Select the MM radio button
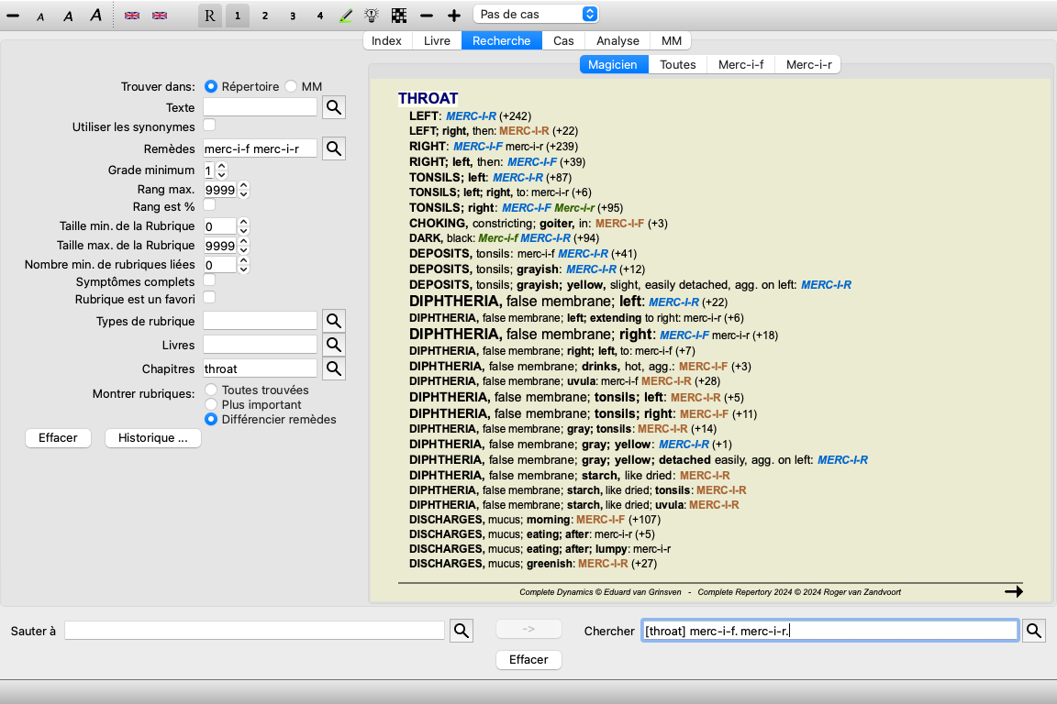The image size is (1057, 704). (291, 86)
